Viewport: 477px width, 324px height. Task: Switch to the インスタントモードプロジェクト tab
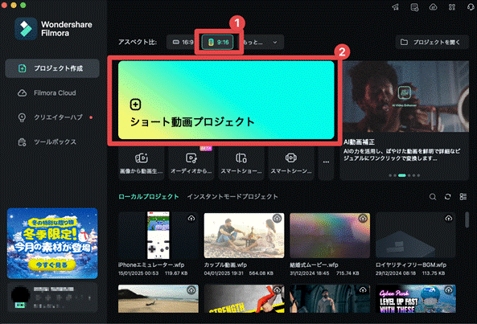click(232, 197)
